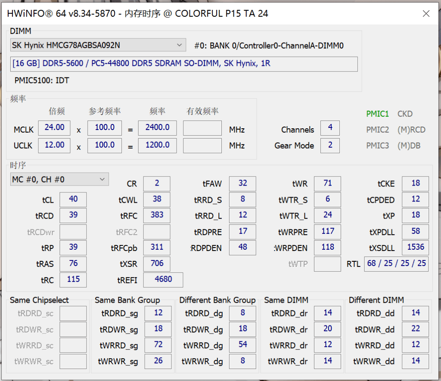
Task: Select the PMIC1 indicator label
Action: pyautogui.click(x=377, y=114)
